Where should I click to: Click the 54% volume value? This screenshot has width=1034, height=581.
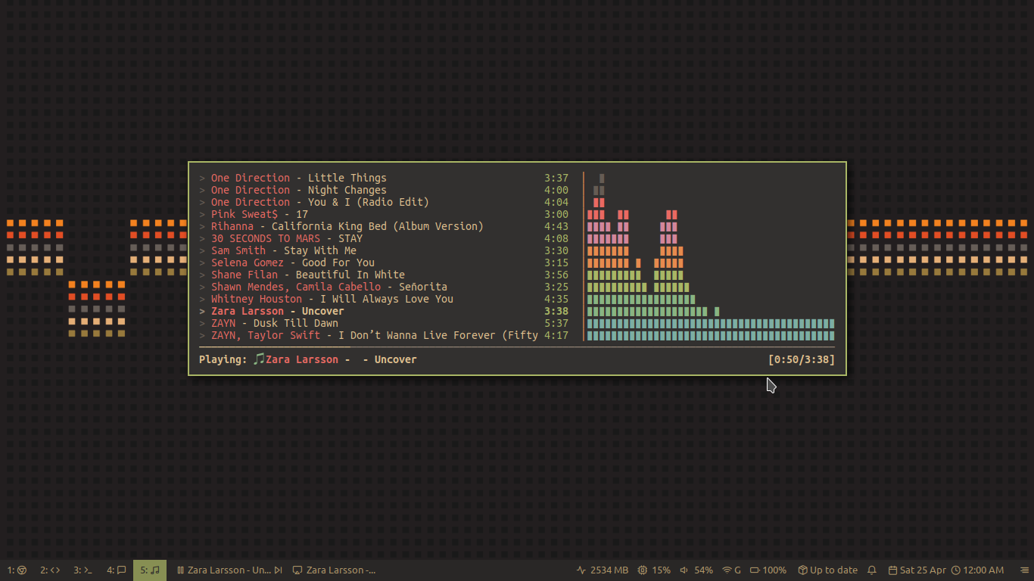[x=703, y=570]
